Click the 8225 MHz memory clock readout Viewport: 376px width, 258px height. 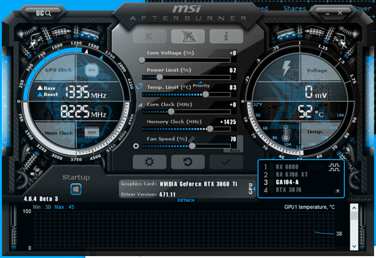pyautogui.click(x=83, y=112)
